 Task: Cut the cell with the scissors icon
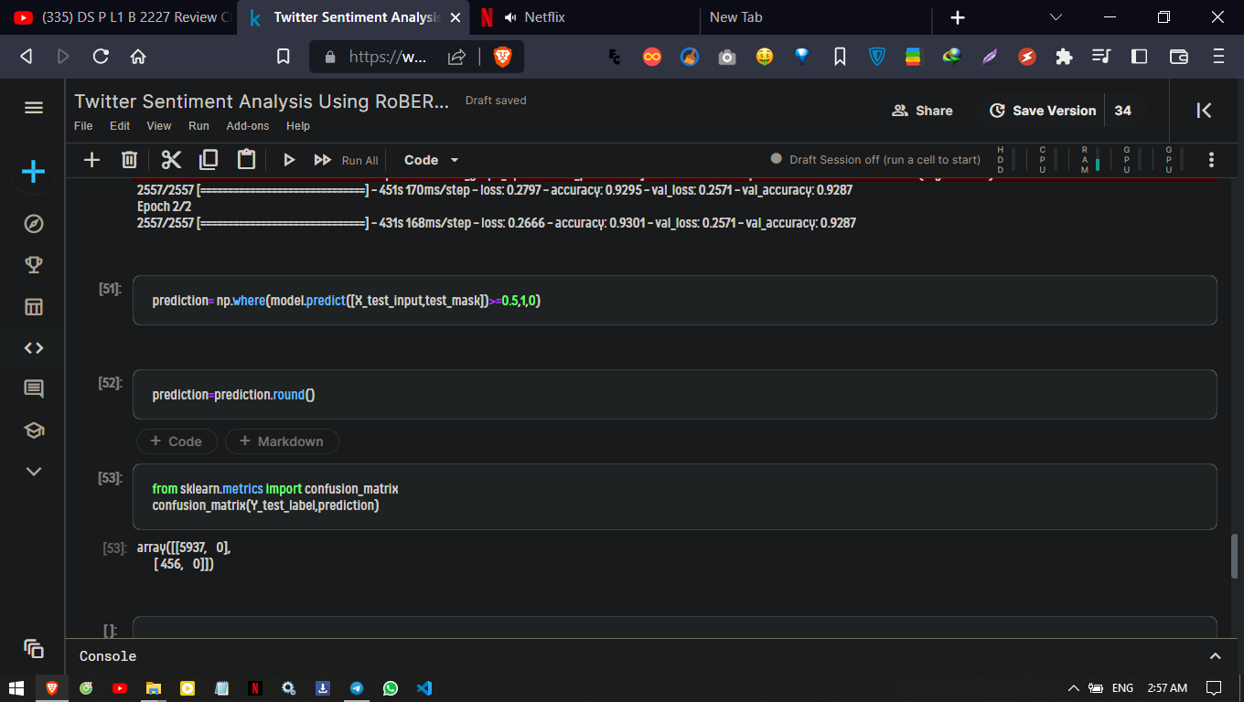coord(171,160)
